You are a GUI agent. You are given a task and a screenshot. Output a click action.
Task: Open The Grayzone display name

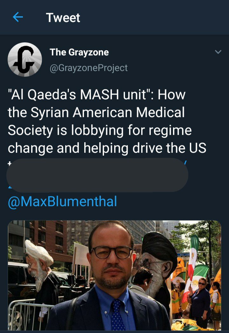tap(79, 52)
